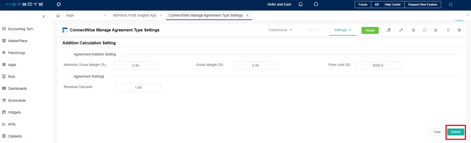Switch to MSPbots Profit Insights App tab

(135, 15)
